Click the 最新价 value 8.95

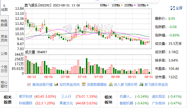(x=172, y=19)
